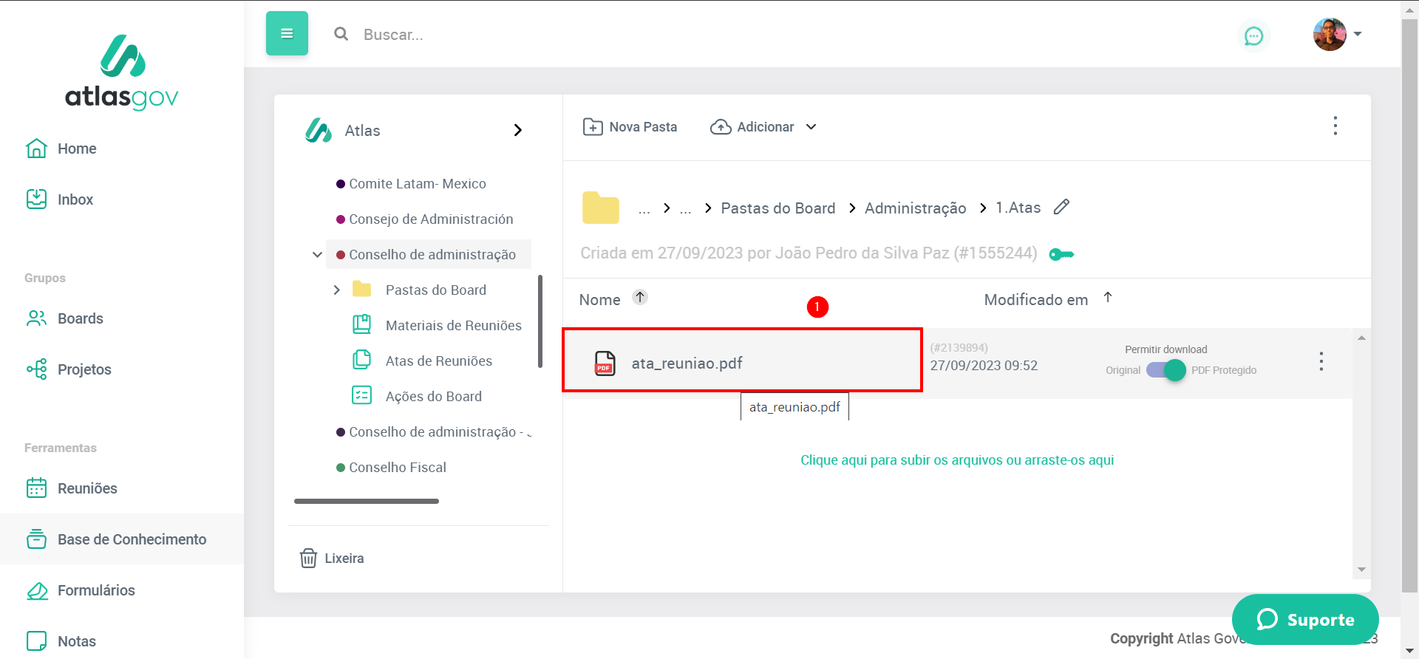Click the ata_reuniao.pdf file icon
The height and width of the screenshot is (659, 1419).
click(605, 363)
